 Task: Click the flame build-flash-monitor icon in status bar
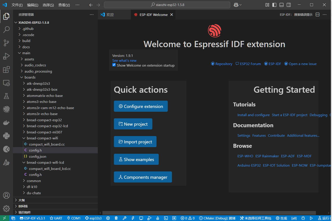pyautogui.click(x=157, y=218)
